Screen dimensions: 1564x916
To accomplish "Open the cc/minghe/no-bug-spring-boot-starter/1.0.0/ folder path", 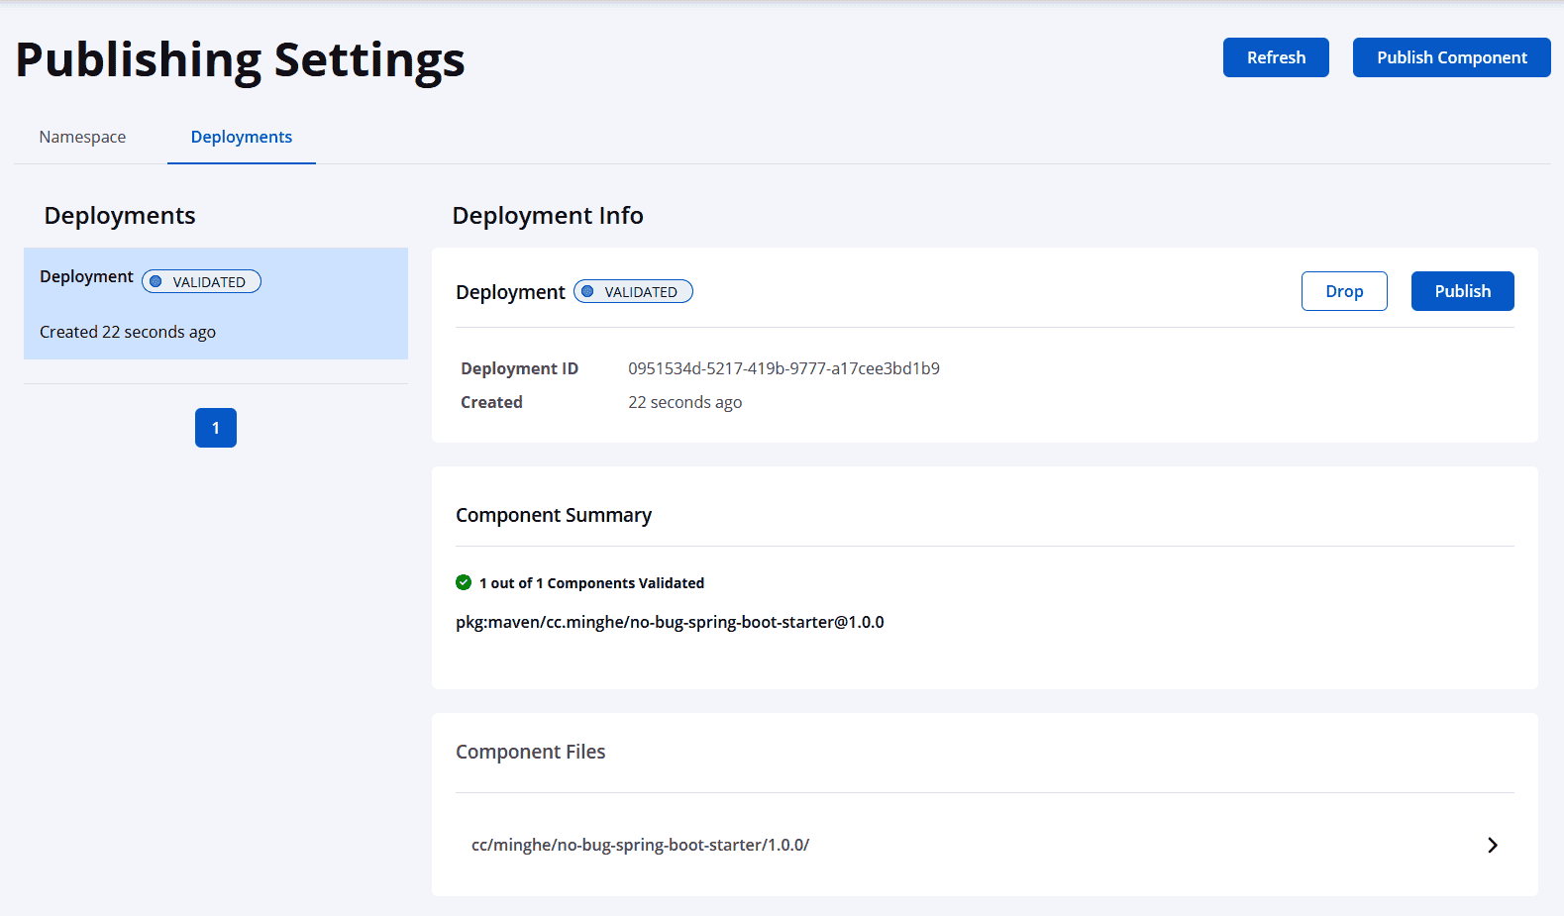I will coord(640,845).
